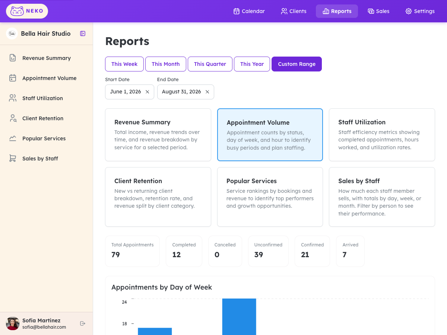Viewport: 447px width, 335px height.
Task: Click the Appointments by Day of Week heading
Action: 162,287
